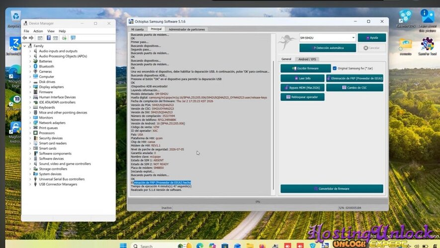Click the Convertidor de firmware button

[x=332, y=188]
